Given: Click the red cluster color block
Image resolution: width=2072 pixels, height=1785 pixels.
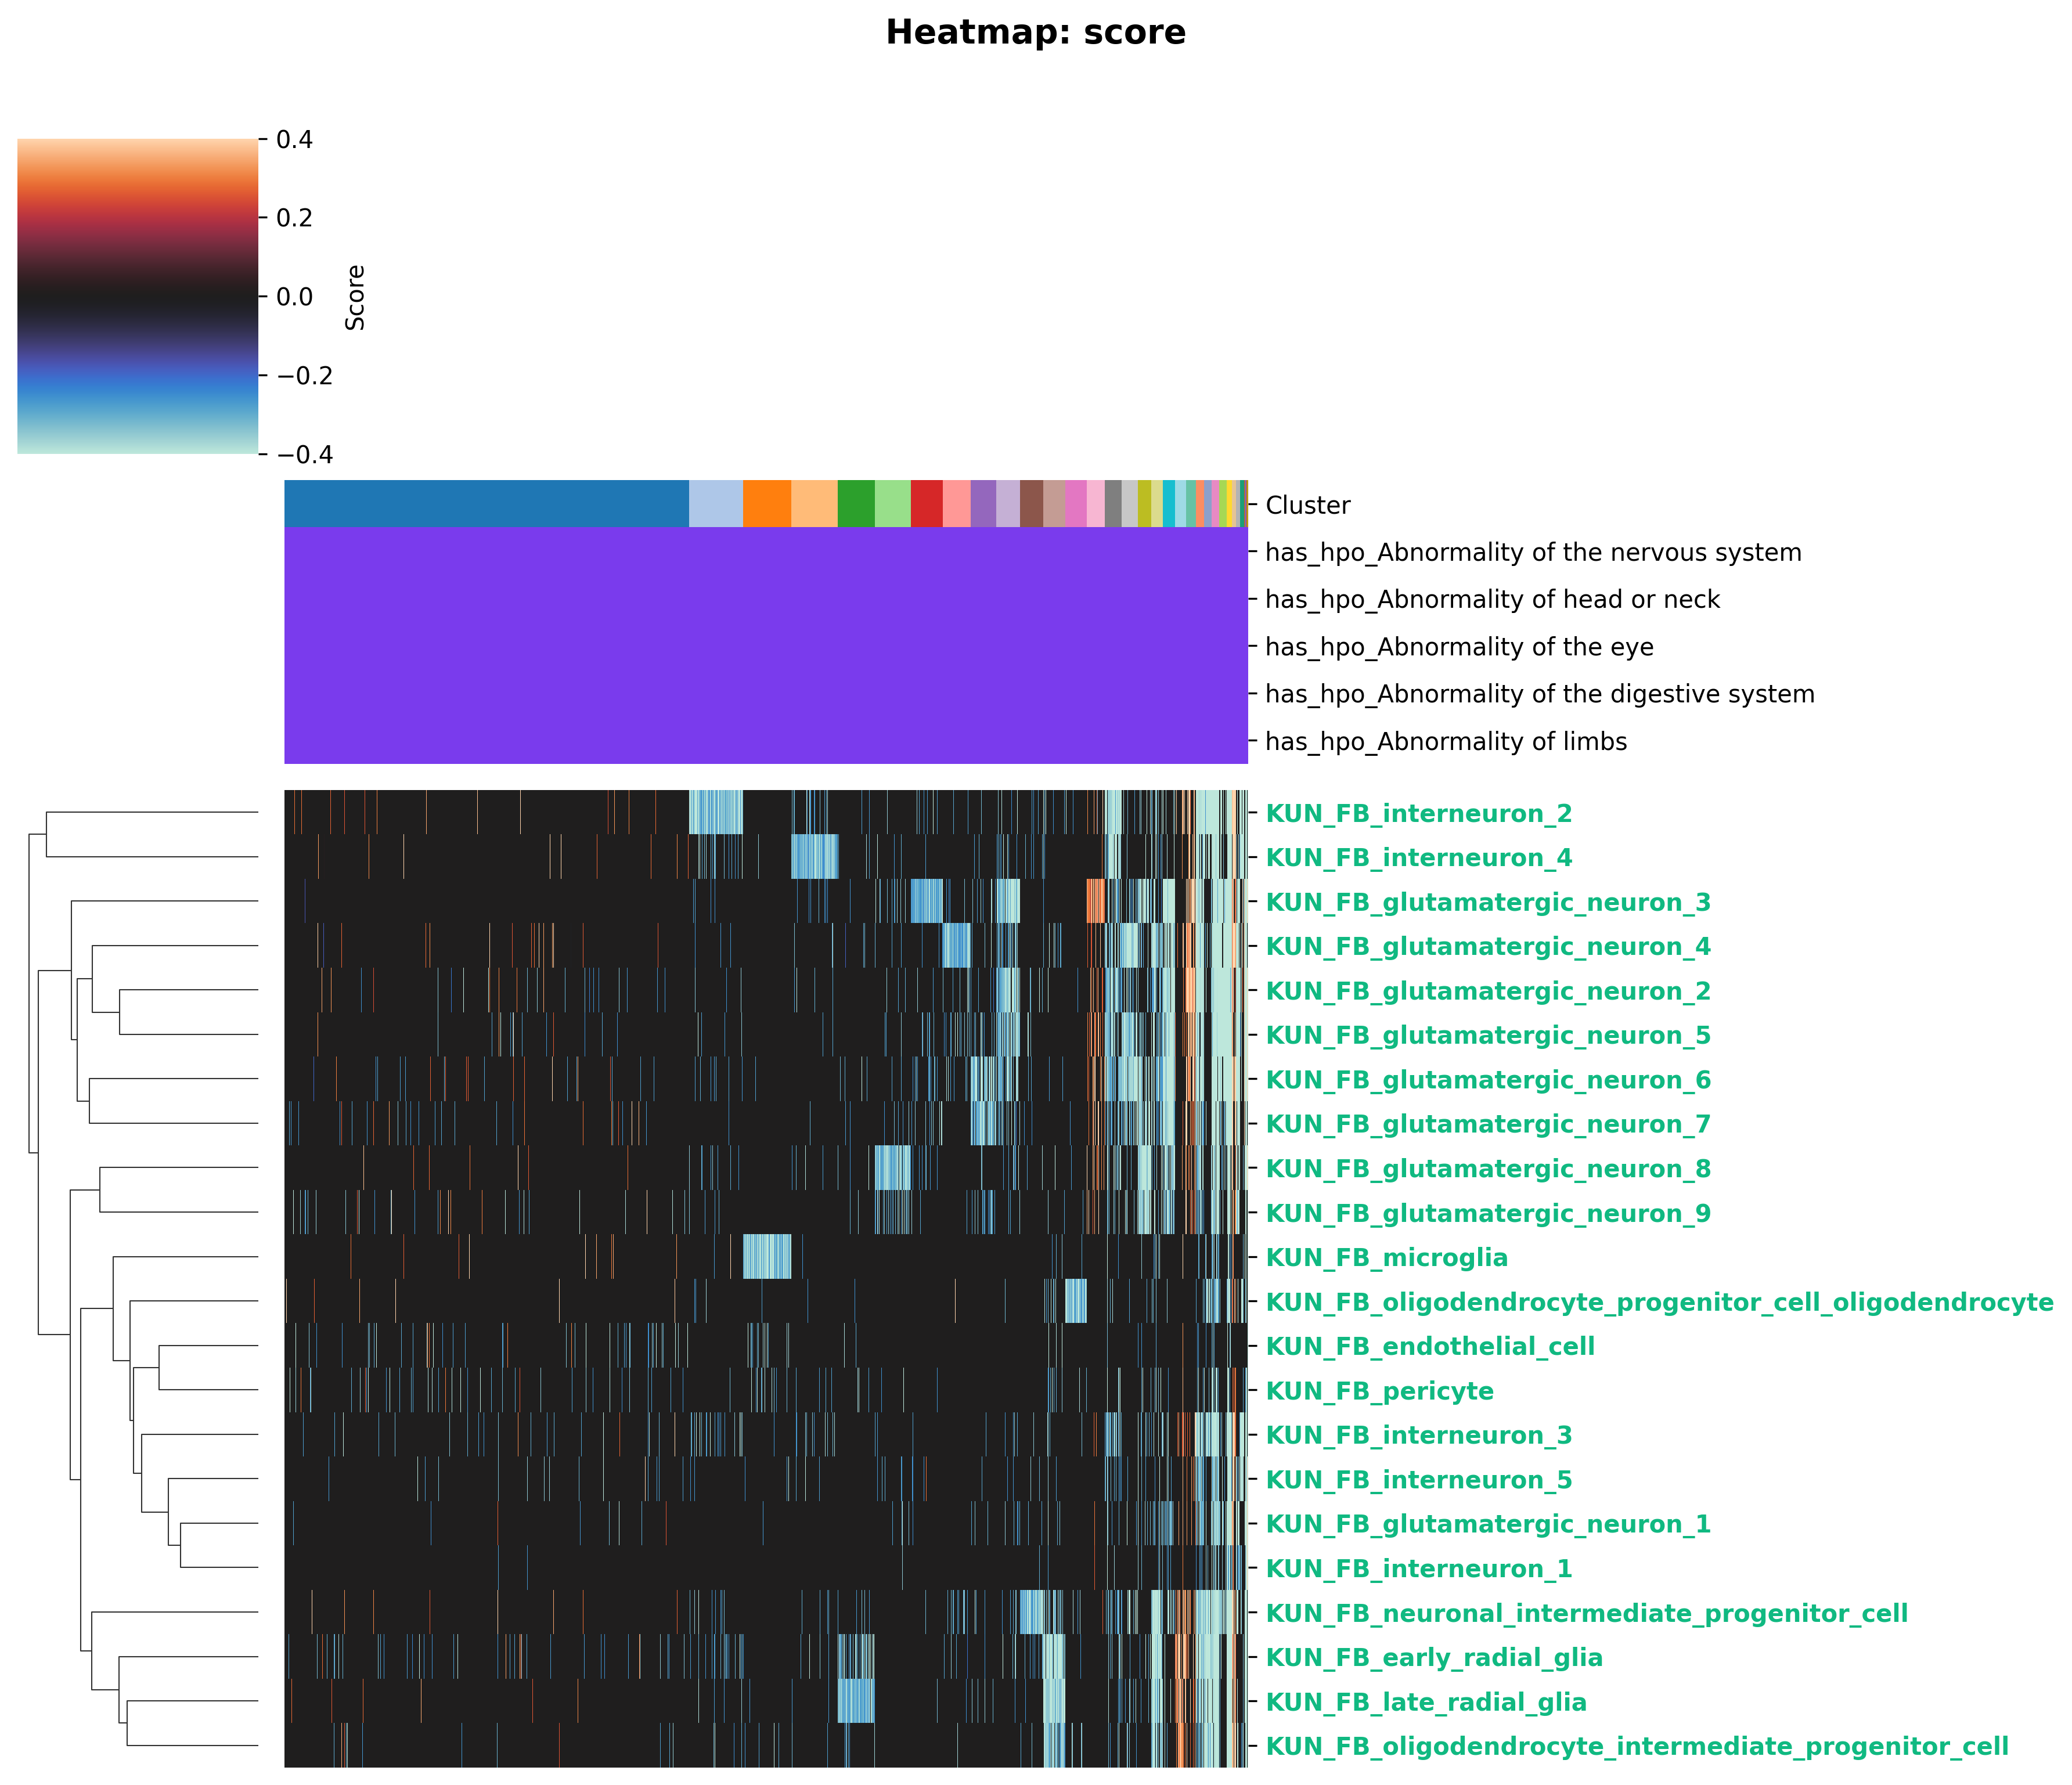Looking at the screenshot, I should coord(926,503).
